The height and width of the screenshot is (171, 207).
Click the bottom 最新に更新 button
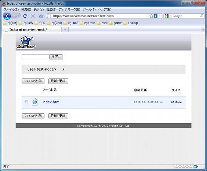pos(58,116)
